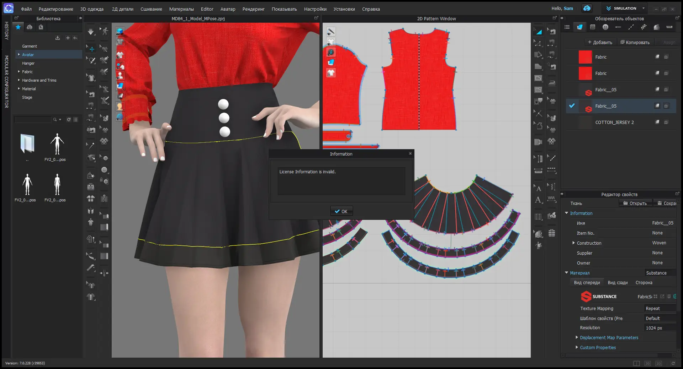
Task: Select the first red Fabric swatch
Action: (x=585, y=57)
